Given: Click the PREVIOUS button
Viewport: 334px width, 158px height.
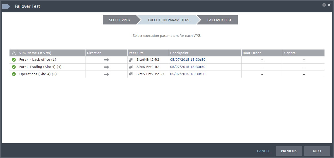Looking at the screenshot, I should click(289, 151).
